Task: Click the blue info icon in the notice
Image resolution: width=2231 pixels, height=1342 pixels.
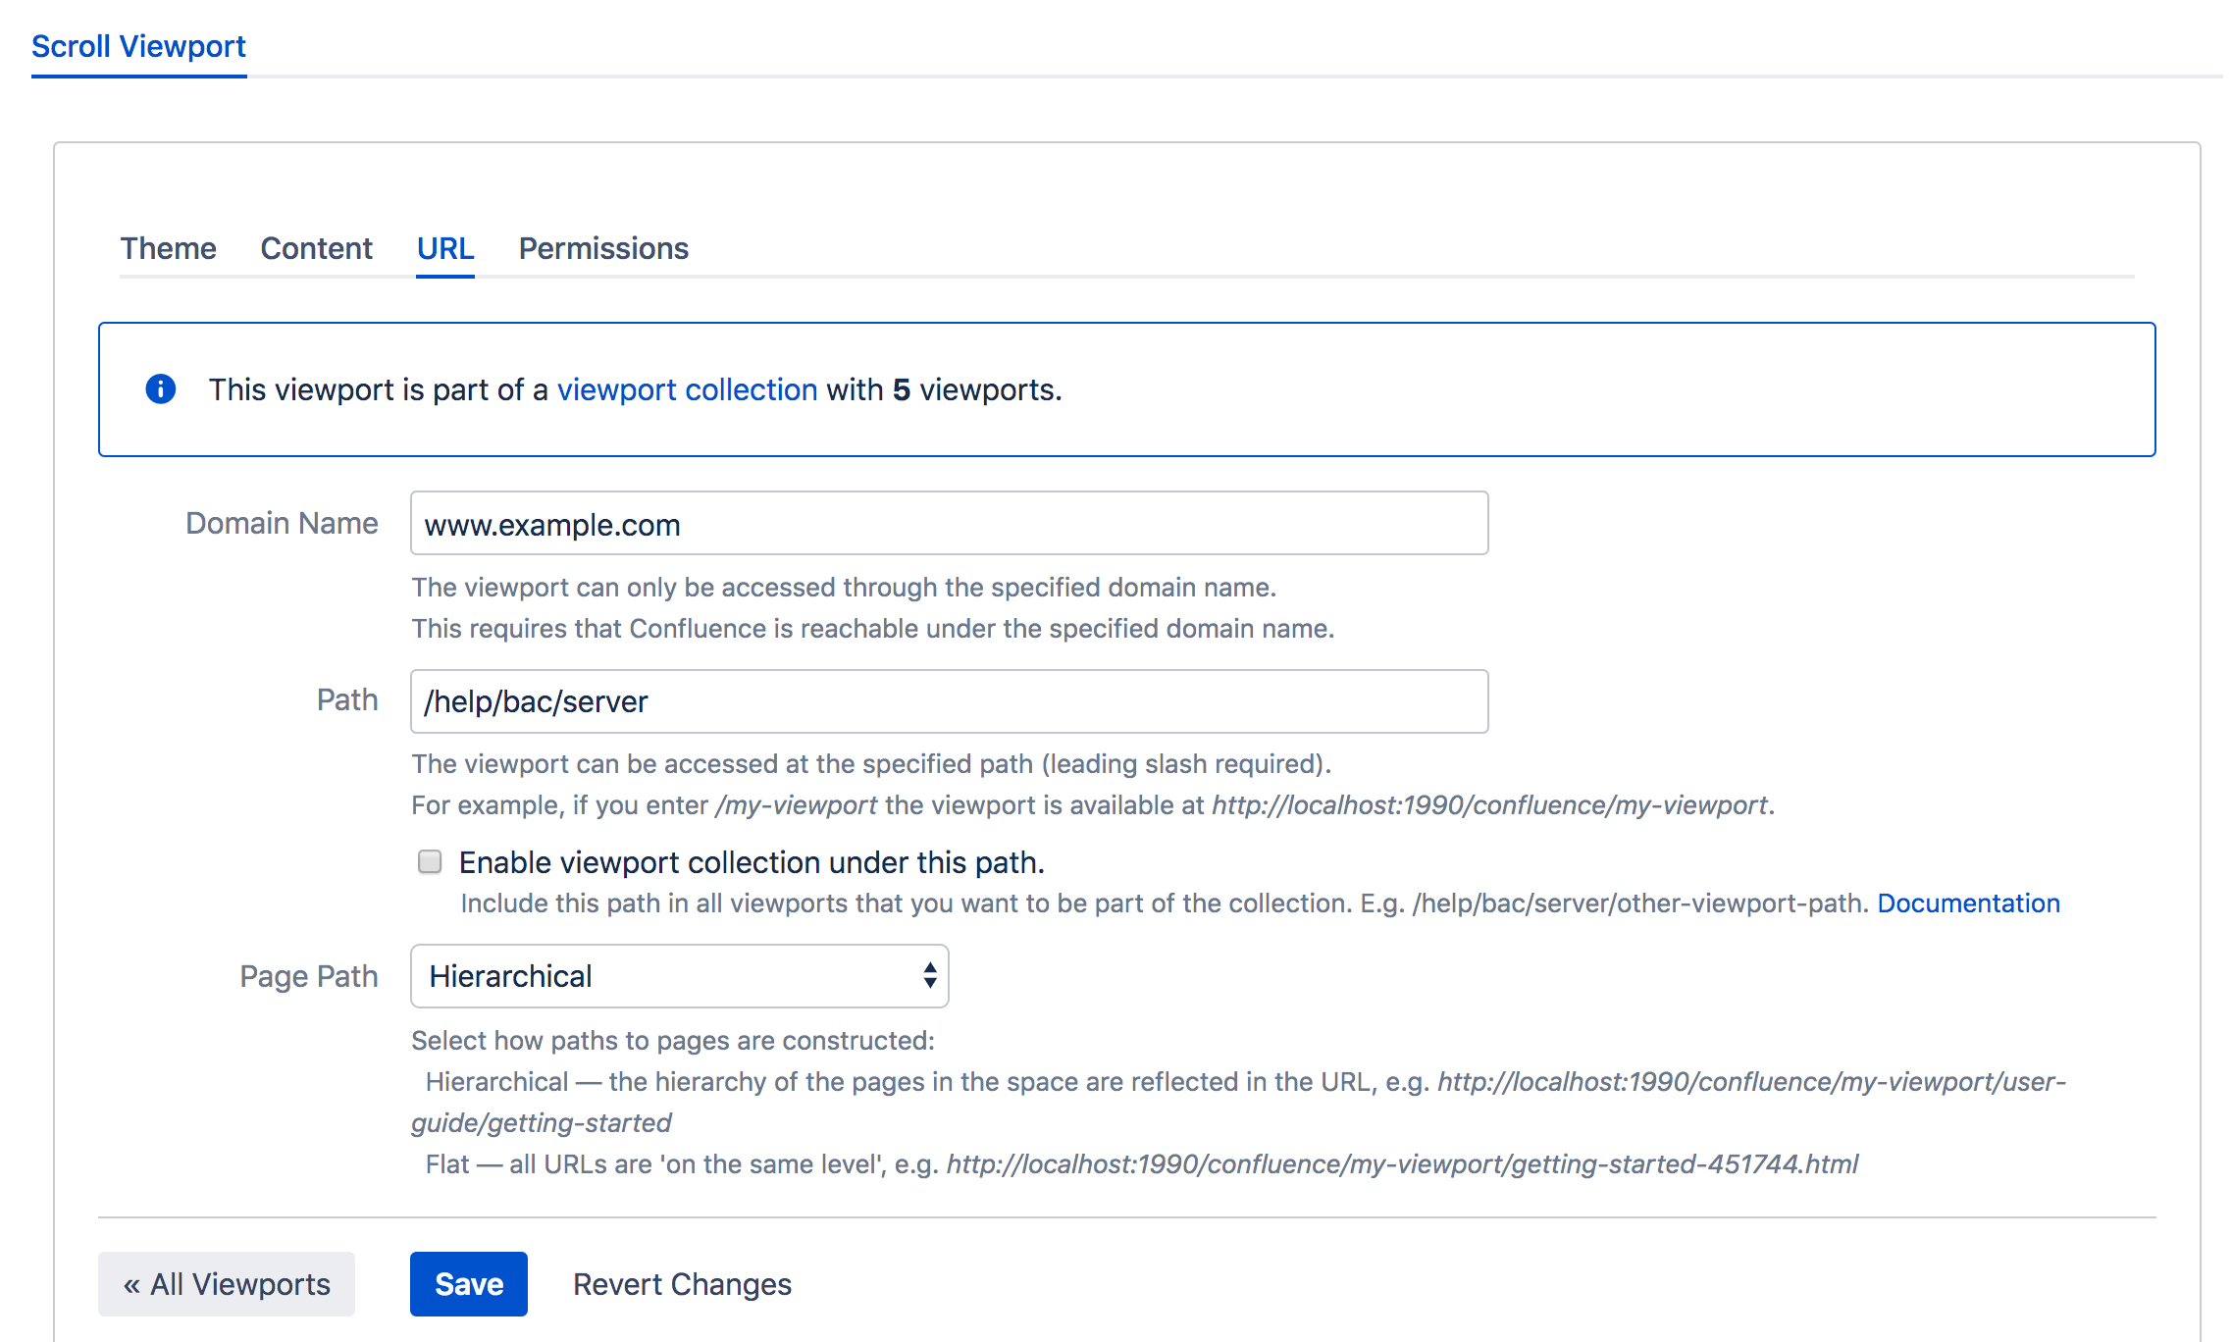Action: click(161, 389)
